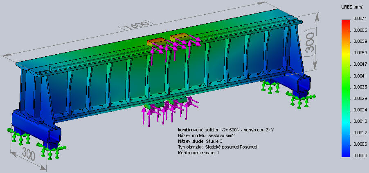Select the 0.0000 minimum legend value
The image size is (369, 173).
(x=360, y=156)
